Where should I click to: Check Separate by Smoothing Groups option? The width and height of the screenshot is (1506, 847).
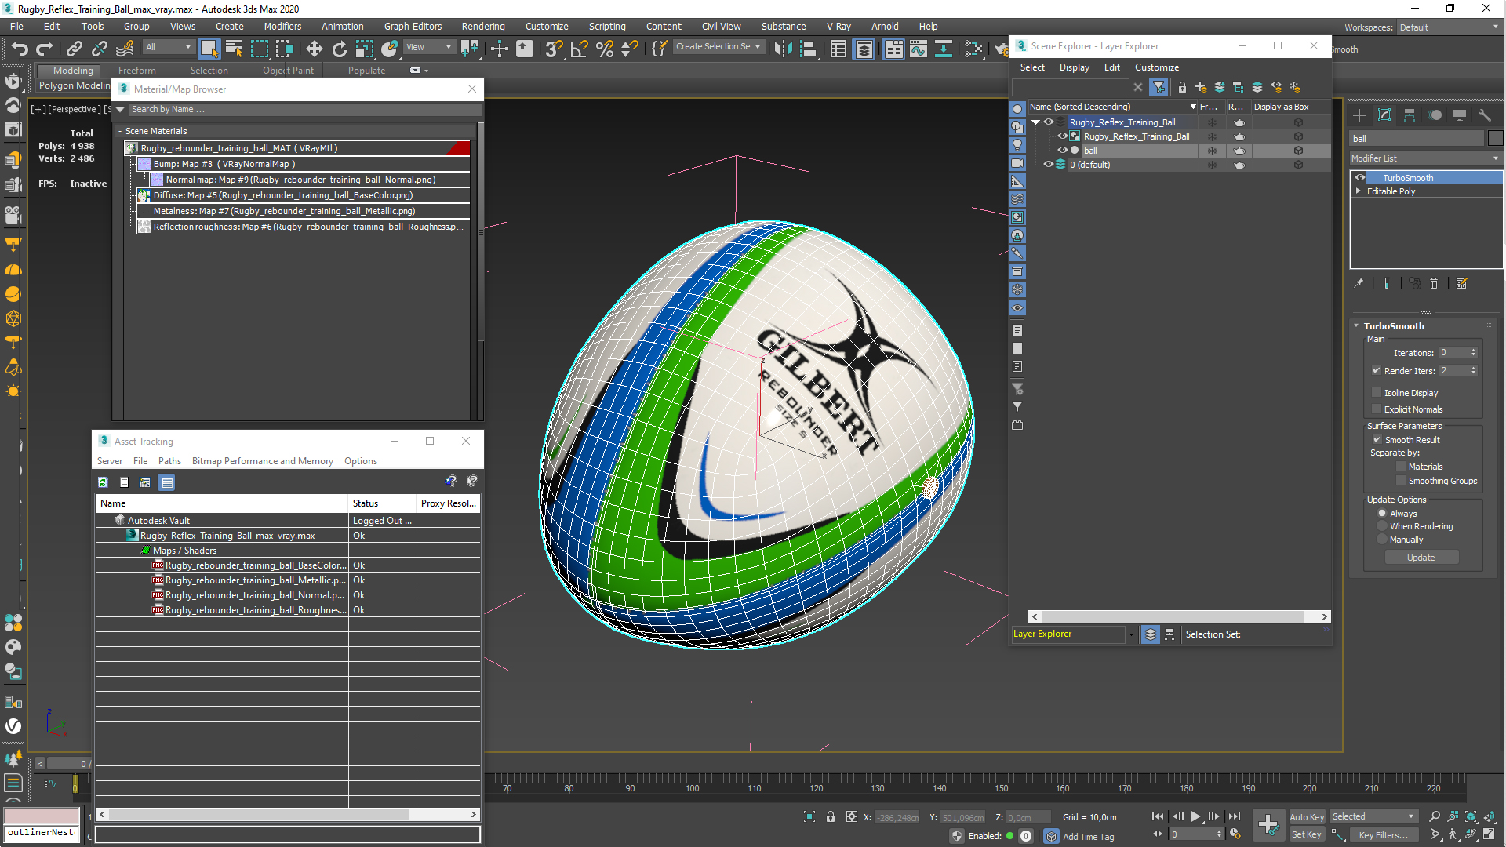click(x=1401, y=481)
